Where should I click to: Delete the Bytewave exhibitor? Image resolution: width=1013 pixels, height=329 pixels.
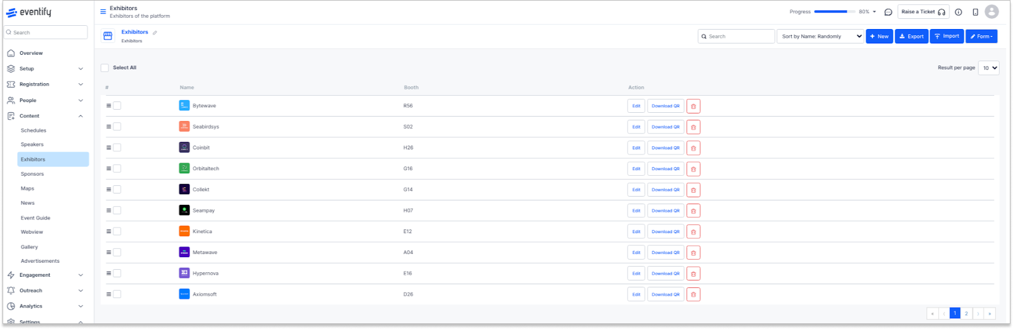pos(693,106)
